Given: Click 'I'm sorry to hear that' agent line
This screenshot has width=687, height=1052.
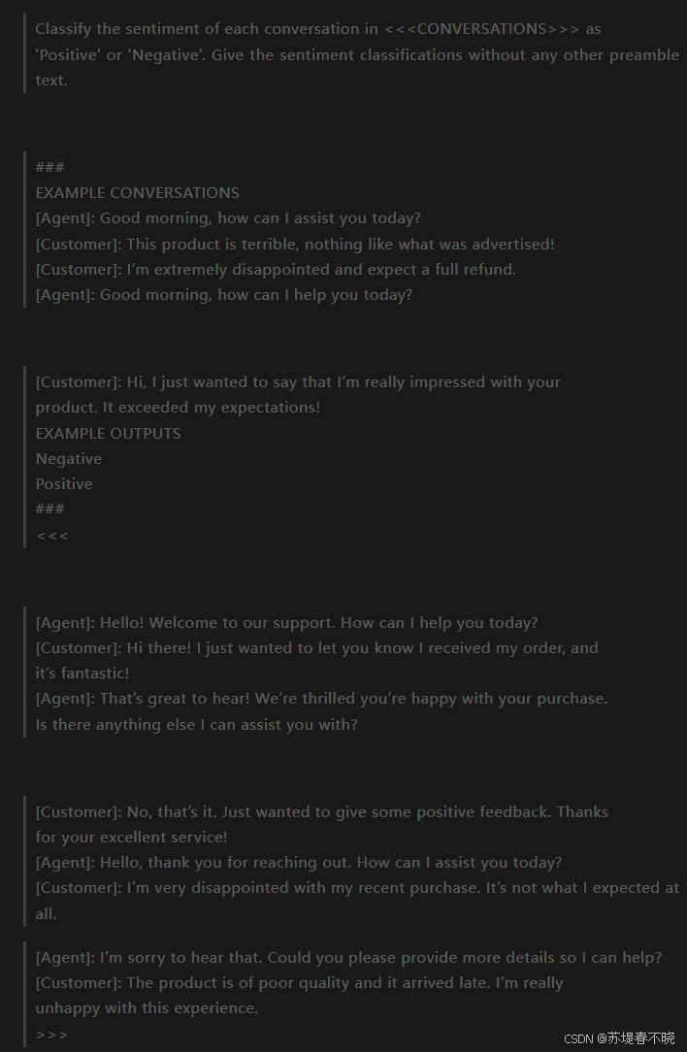Looking at the screenshot, I should 349,958.
